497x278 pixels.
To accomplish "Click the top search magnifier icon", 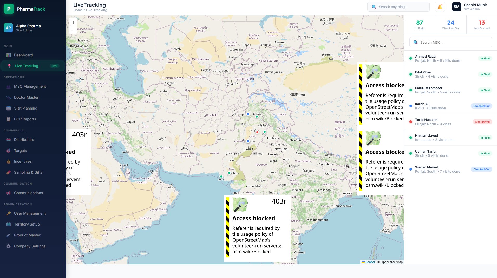I will coord(374,7).
